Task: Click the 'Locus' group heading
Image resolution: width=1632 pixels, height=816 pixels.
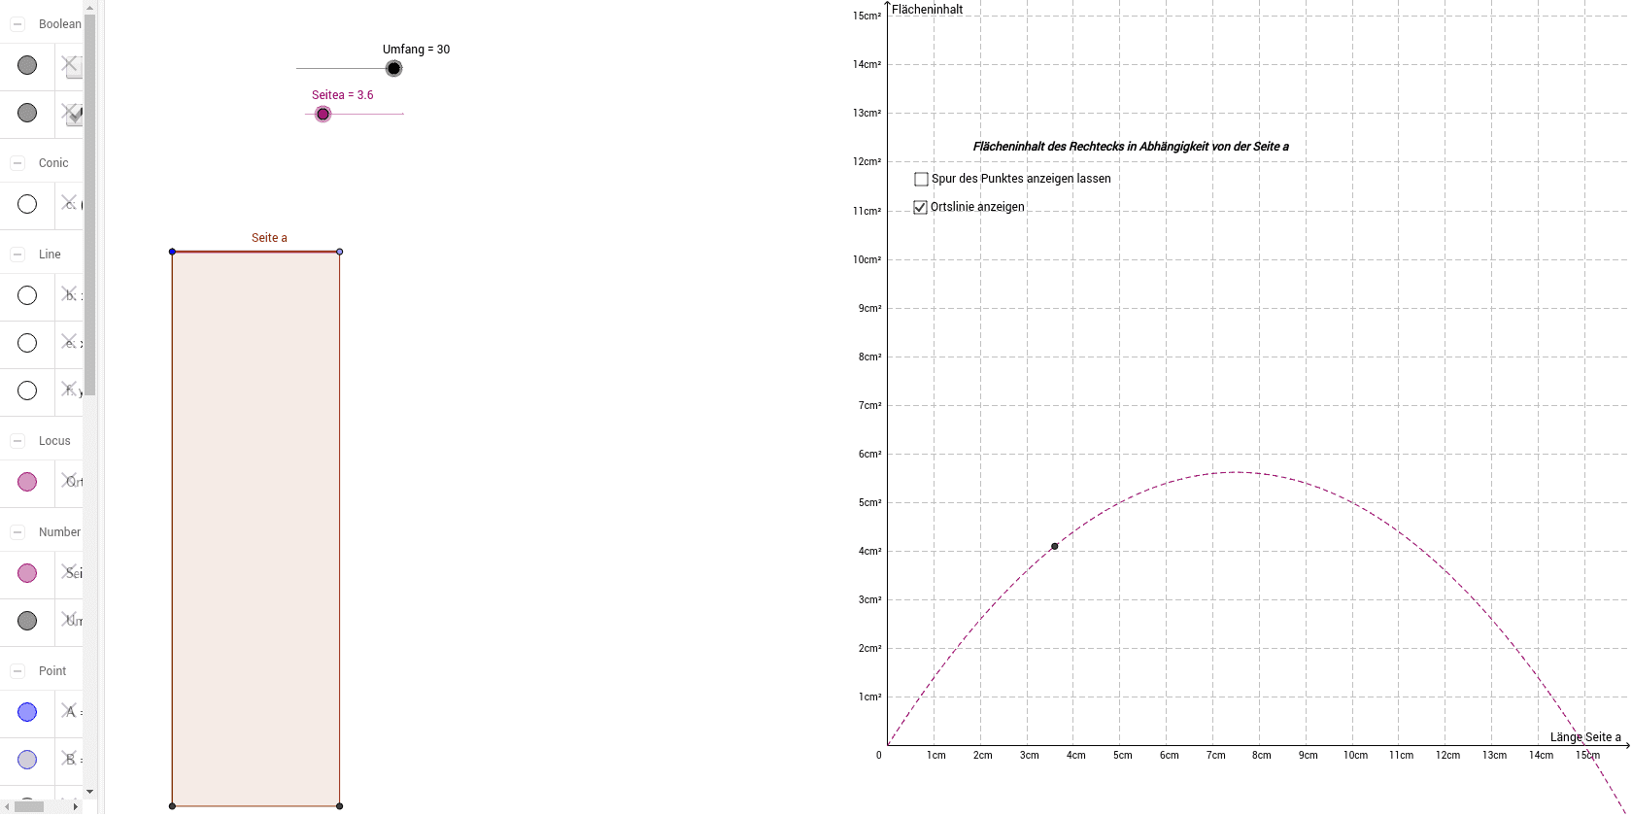Action: pos(54,441)
